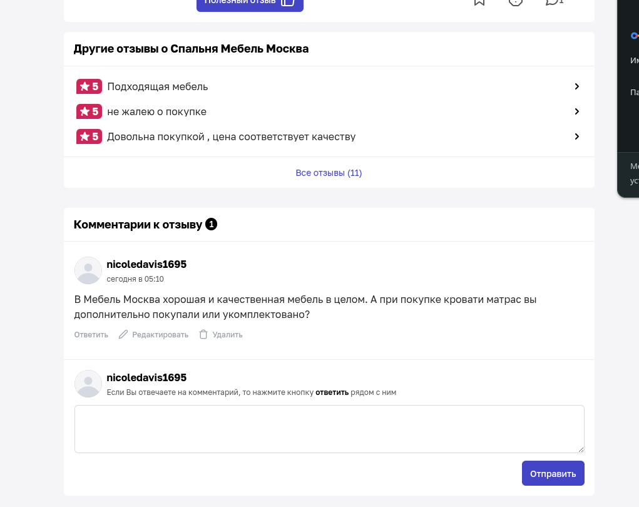Screen dimensions: 639x507
Task: Open review Довольна покупкой, цена соответствует качеству
Action: (x=231, y=136)
